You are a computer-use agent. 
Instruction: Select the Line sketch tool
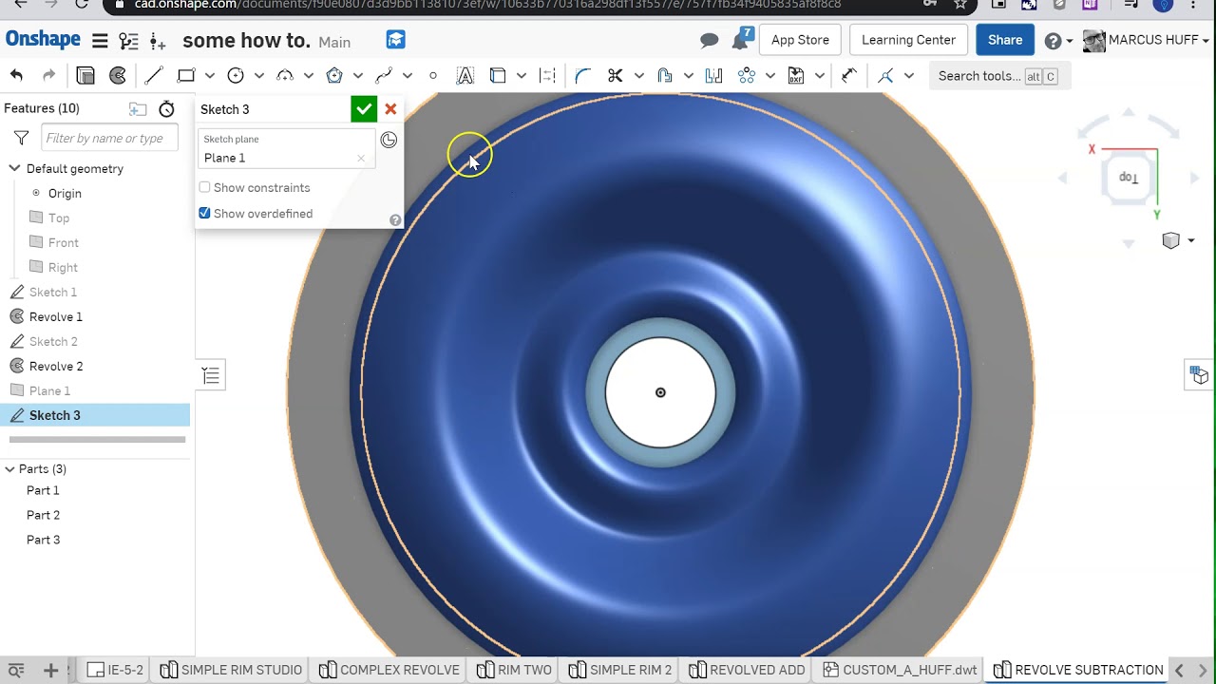point(154,76)
